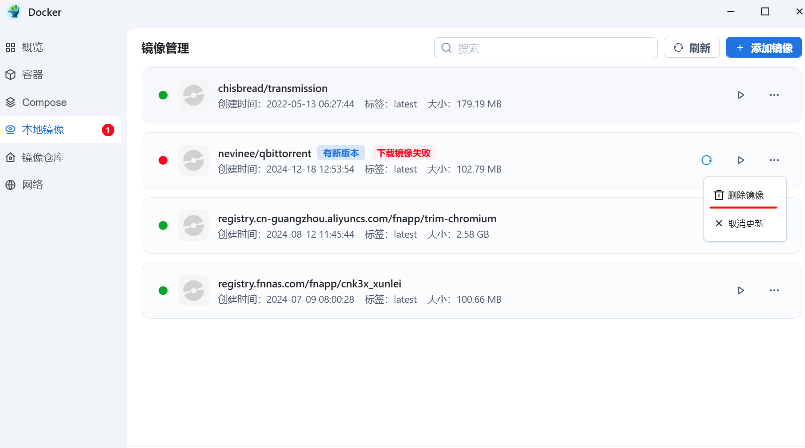The image size is (805, 448).
Task: Click the green status dot of cnk3x_xunlei
Action: click(163, 290)
